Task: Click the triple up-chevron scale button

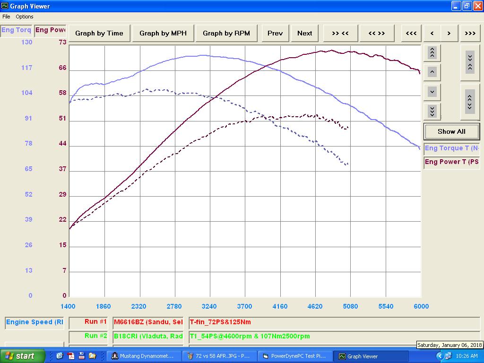Action: tap(432, 53)
